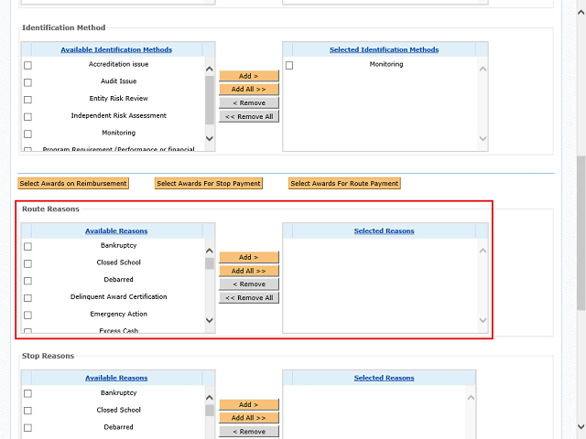Tick the Accreditation issue checkbox
The image size is (586, 439).
click(x=27, y=65)
